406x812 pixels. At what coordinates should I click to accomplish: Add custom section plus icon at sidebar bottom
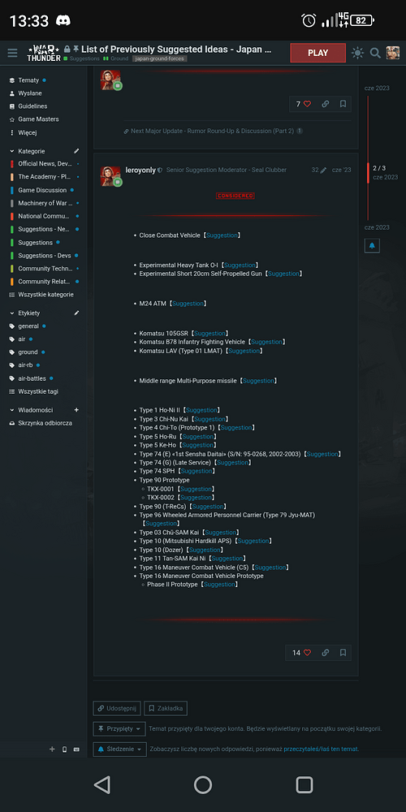click(x=52, y=749)
